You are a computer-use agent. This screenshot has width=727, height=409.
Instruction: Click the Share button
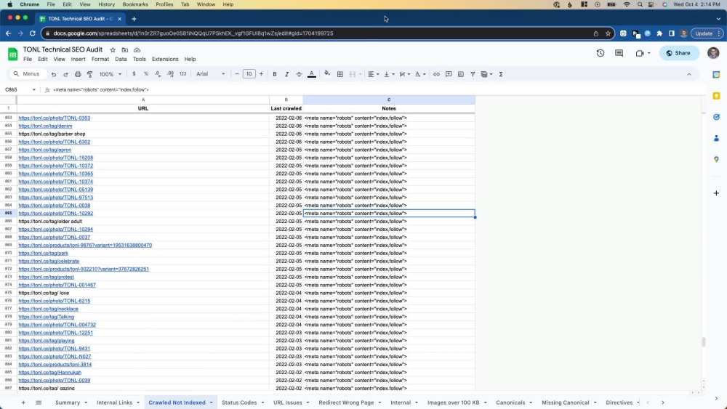(679, 53)
